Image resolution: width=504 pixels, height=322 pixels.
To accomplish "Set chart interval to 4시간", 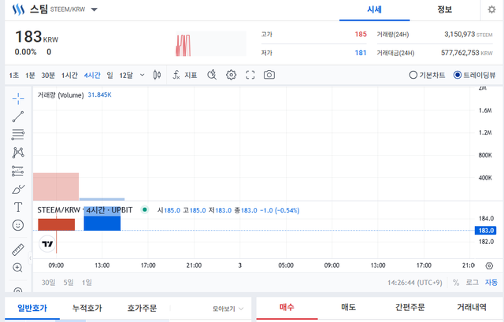I will coord(92,76).
